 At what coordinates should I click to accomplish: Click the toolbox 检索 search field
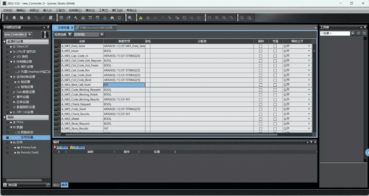335,33
